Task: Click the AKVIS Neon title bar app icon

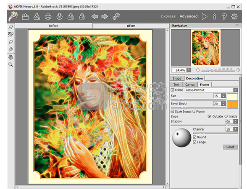Action: click(11, 7)
